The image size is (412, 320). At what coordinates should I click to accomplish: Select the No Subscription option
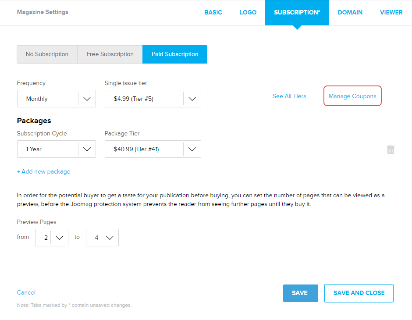point(47,54)
